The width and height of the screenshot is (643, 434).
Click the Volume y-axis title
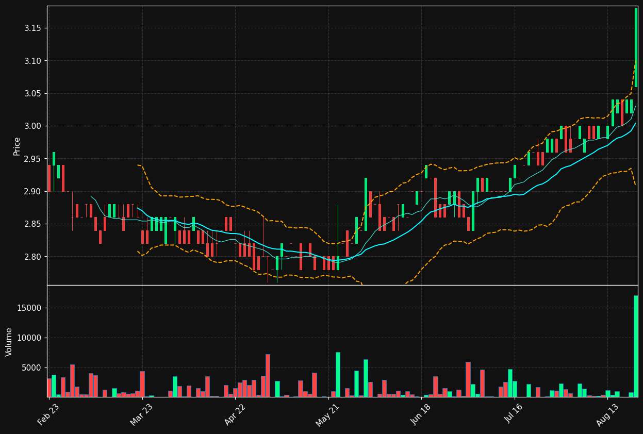[9, 342]
